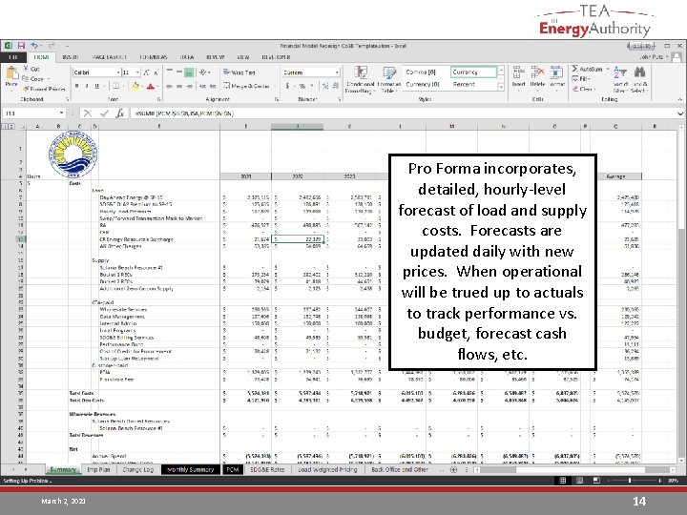687x515 pixels.
Task: Click the user account avatar icon
Action: coord(677,57)
